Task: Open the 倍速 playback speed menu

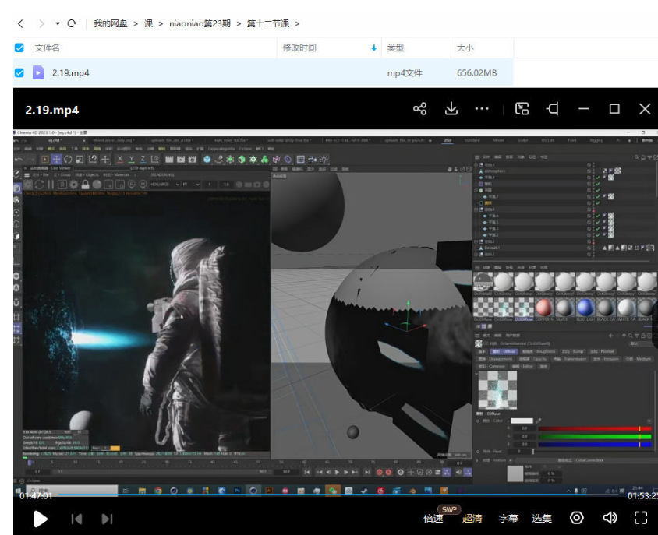Action: (433, 519)
